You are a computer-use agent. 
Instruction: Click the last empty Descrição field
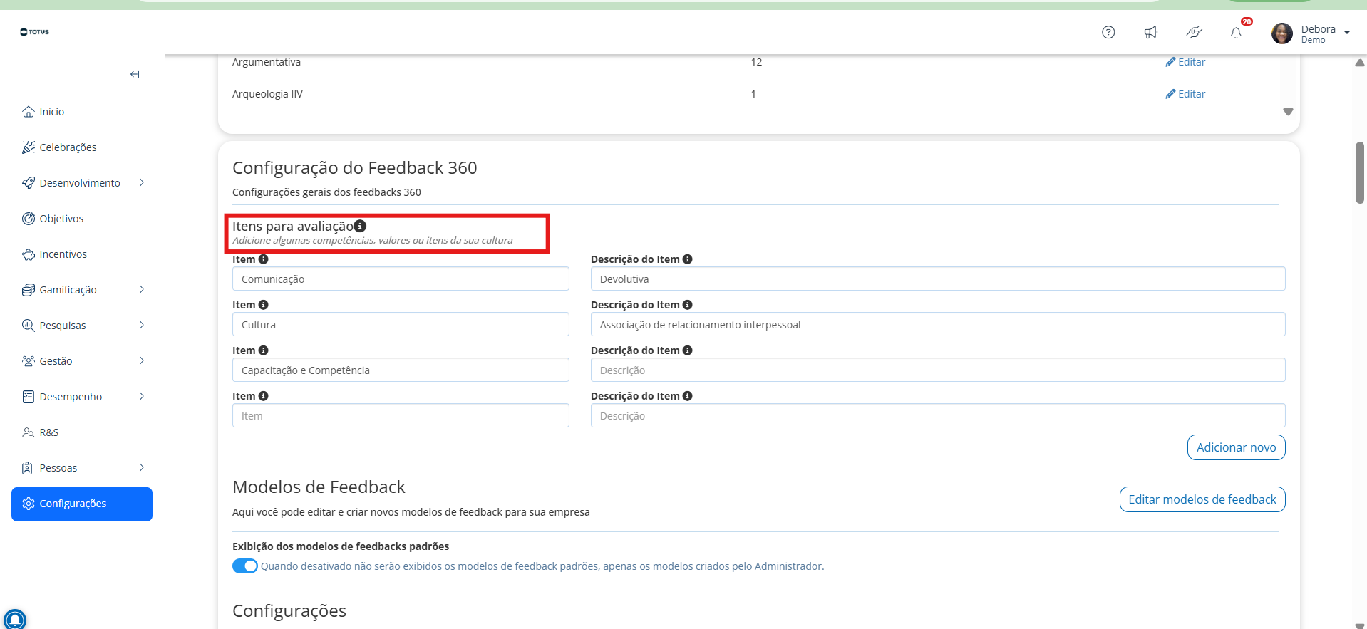[938, 415]
